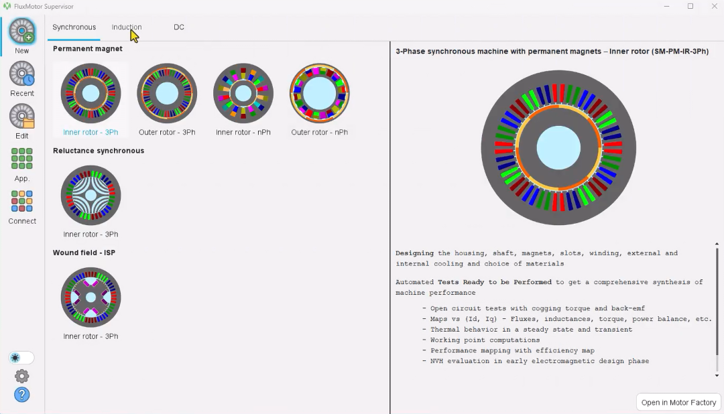Click the description scrollbar up arrow

coord(717,244)
